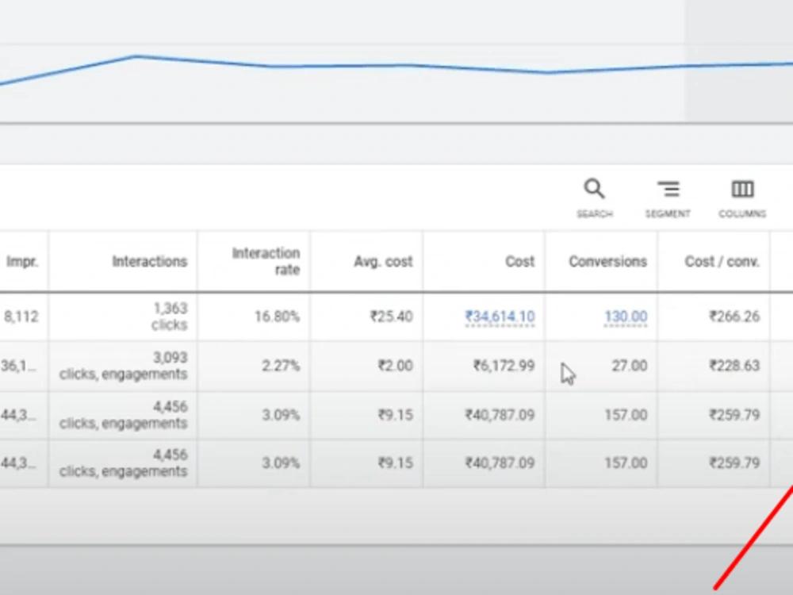Select the 3,093 clicks, engagements cell
793x595 pixels.
(123, 366)
